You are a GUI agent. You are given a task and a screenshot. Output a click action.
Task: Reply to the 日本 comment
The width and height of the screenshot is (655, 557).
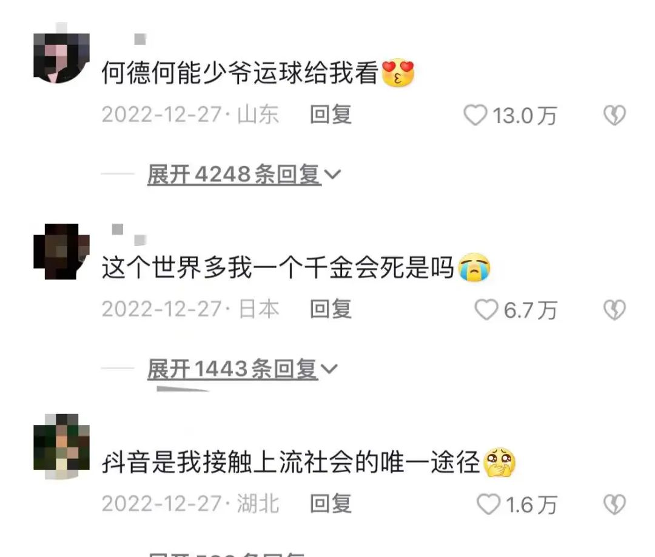[x=331, y=309]
